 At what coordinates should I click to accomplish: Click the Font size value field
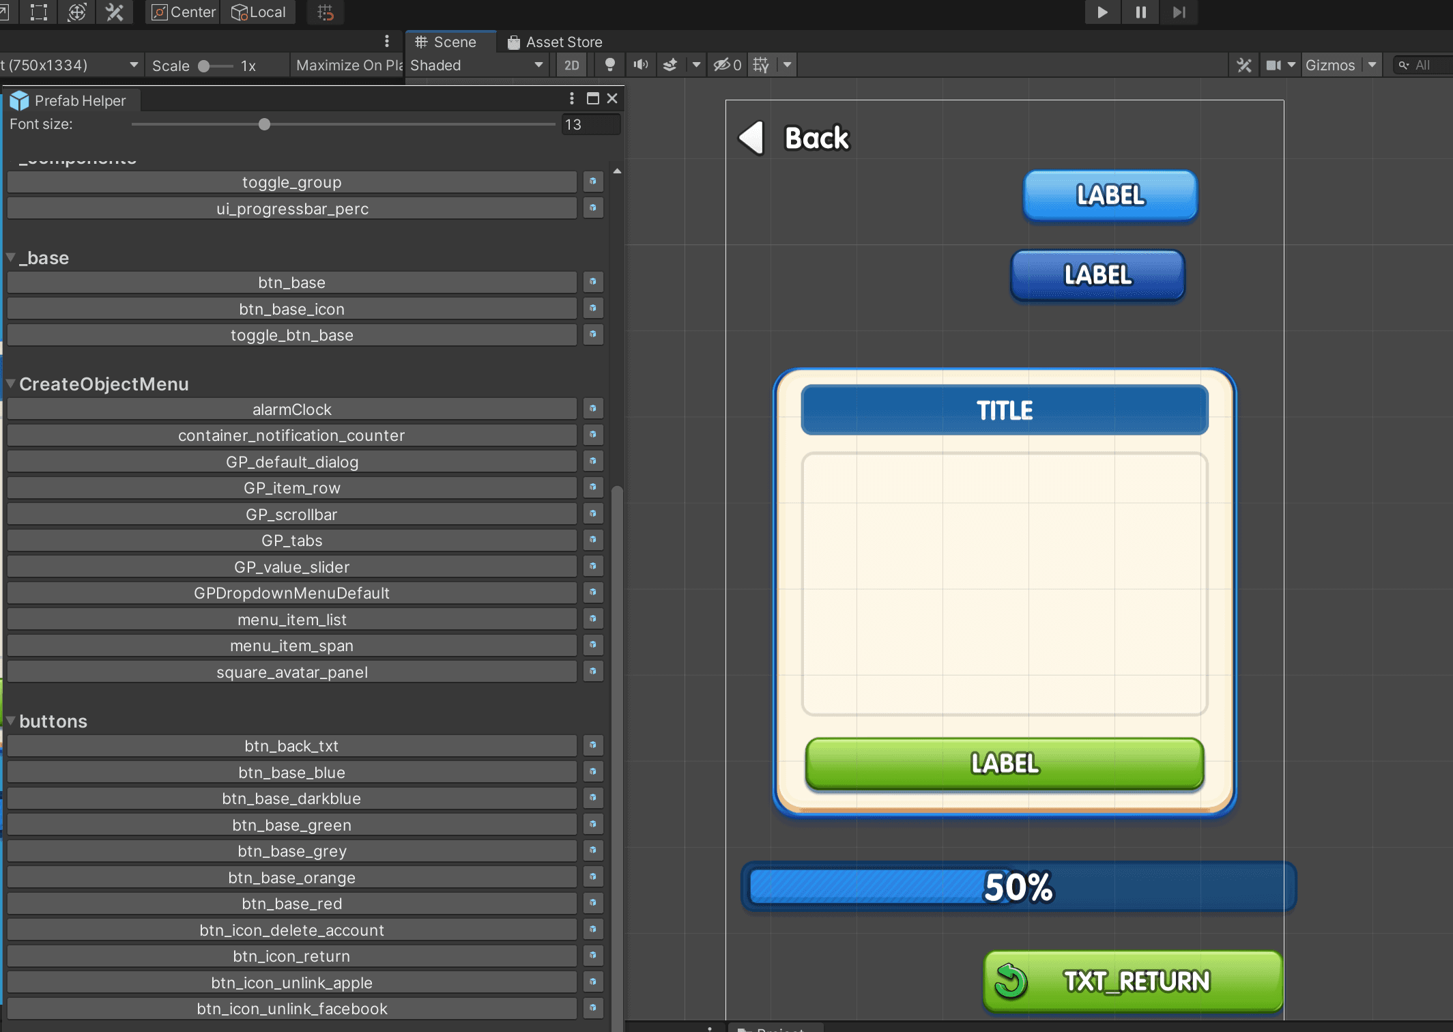591,124
